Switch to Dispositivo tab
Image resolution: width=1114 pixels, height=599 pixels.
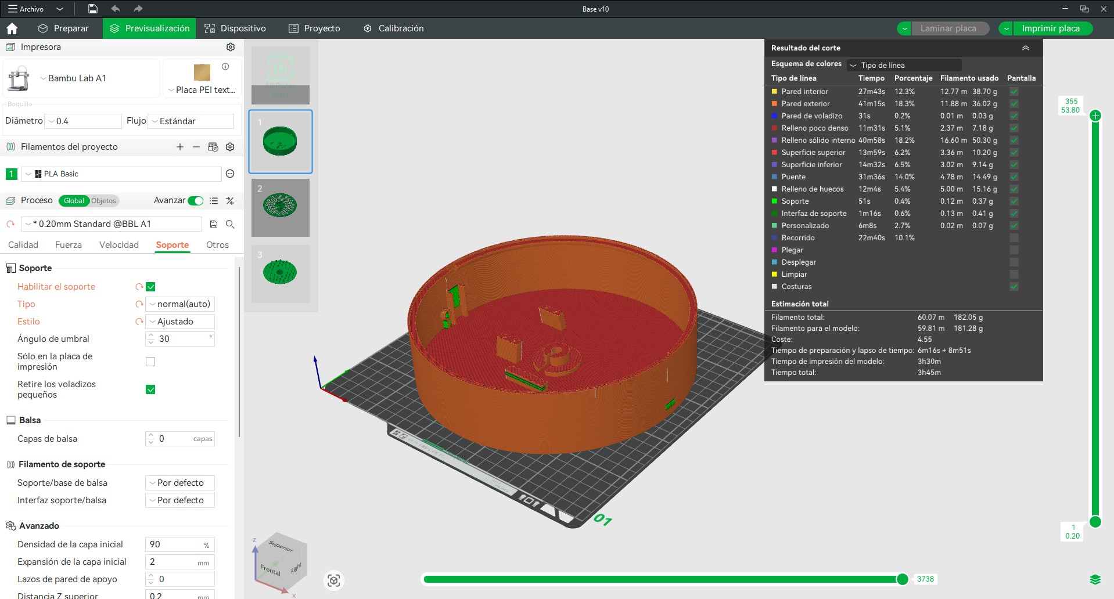235,28
